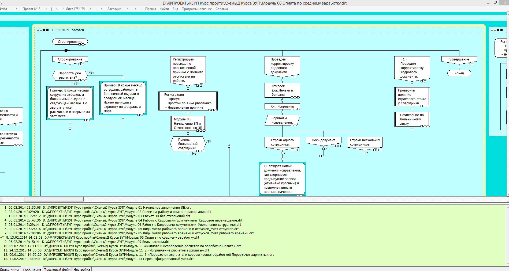Image resolution: width=509 pixels, height=271 pixels.
Task: Switch to the Текстовый файл tab
Action: (57, 269)
